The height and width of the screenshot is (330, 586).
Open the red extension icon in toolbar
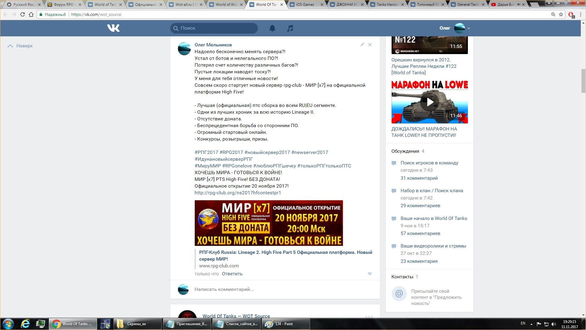click(x=571, y=15)
